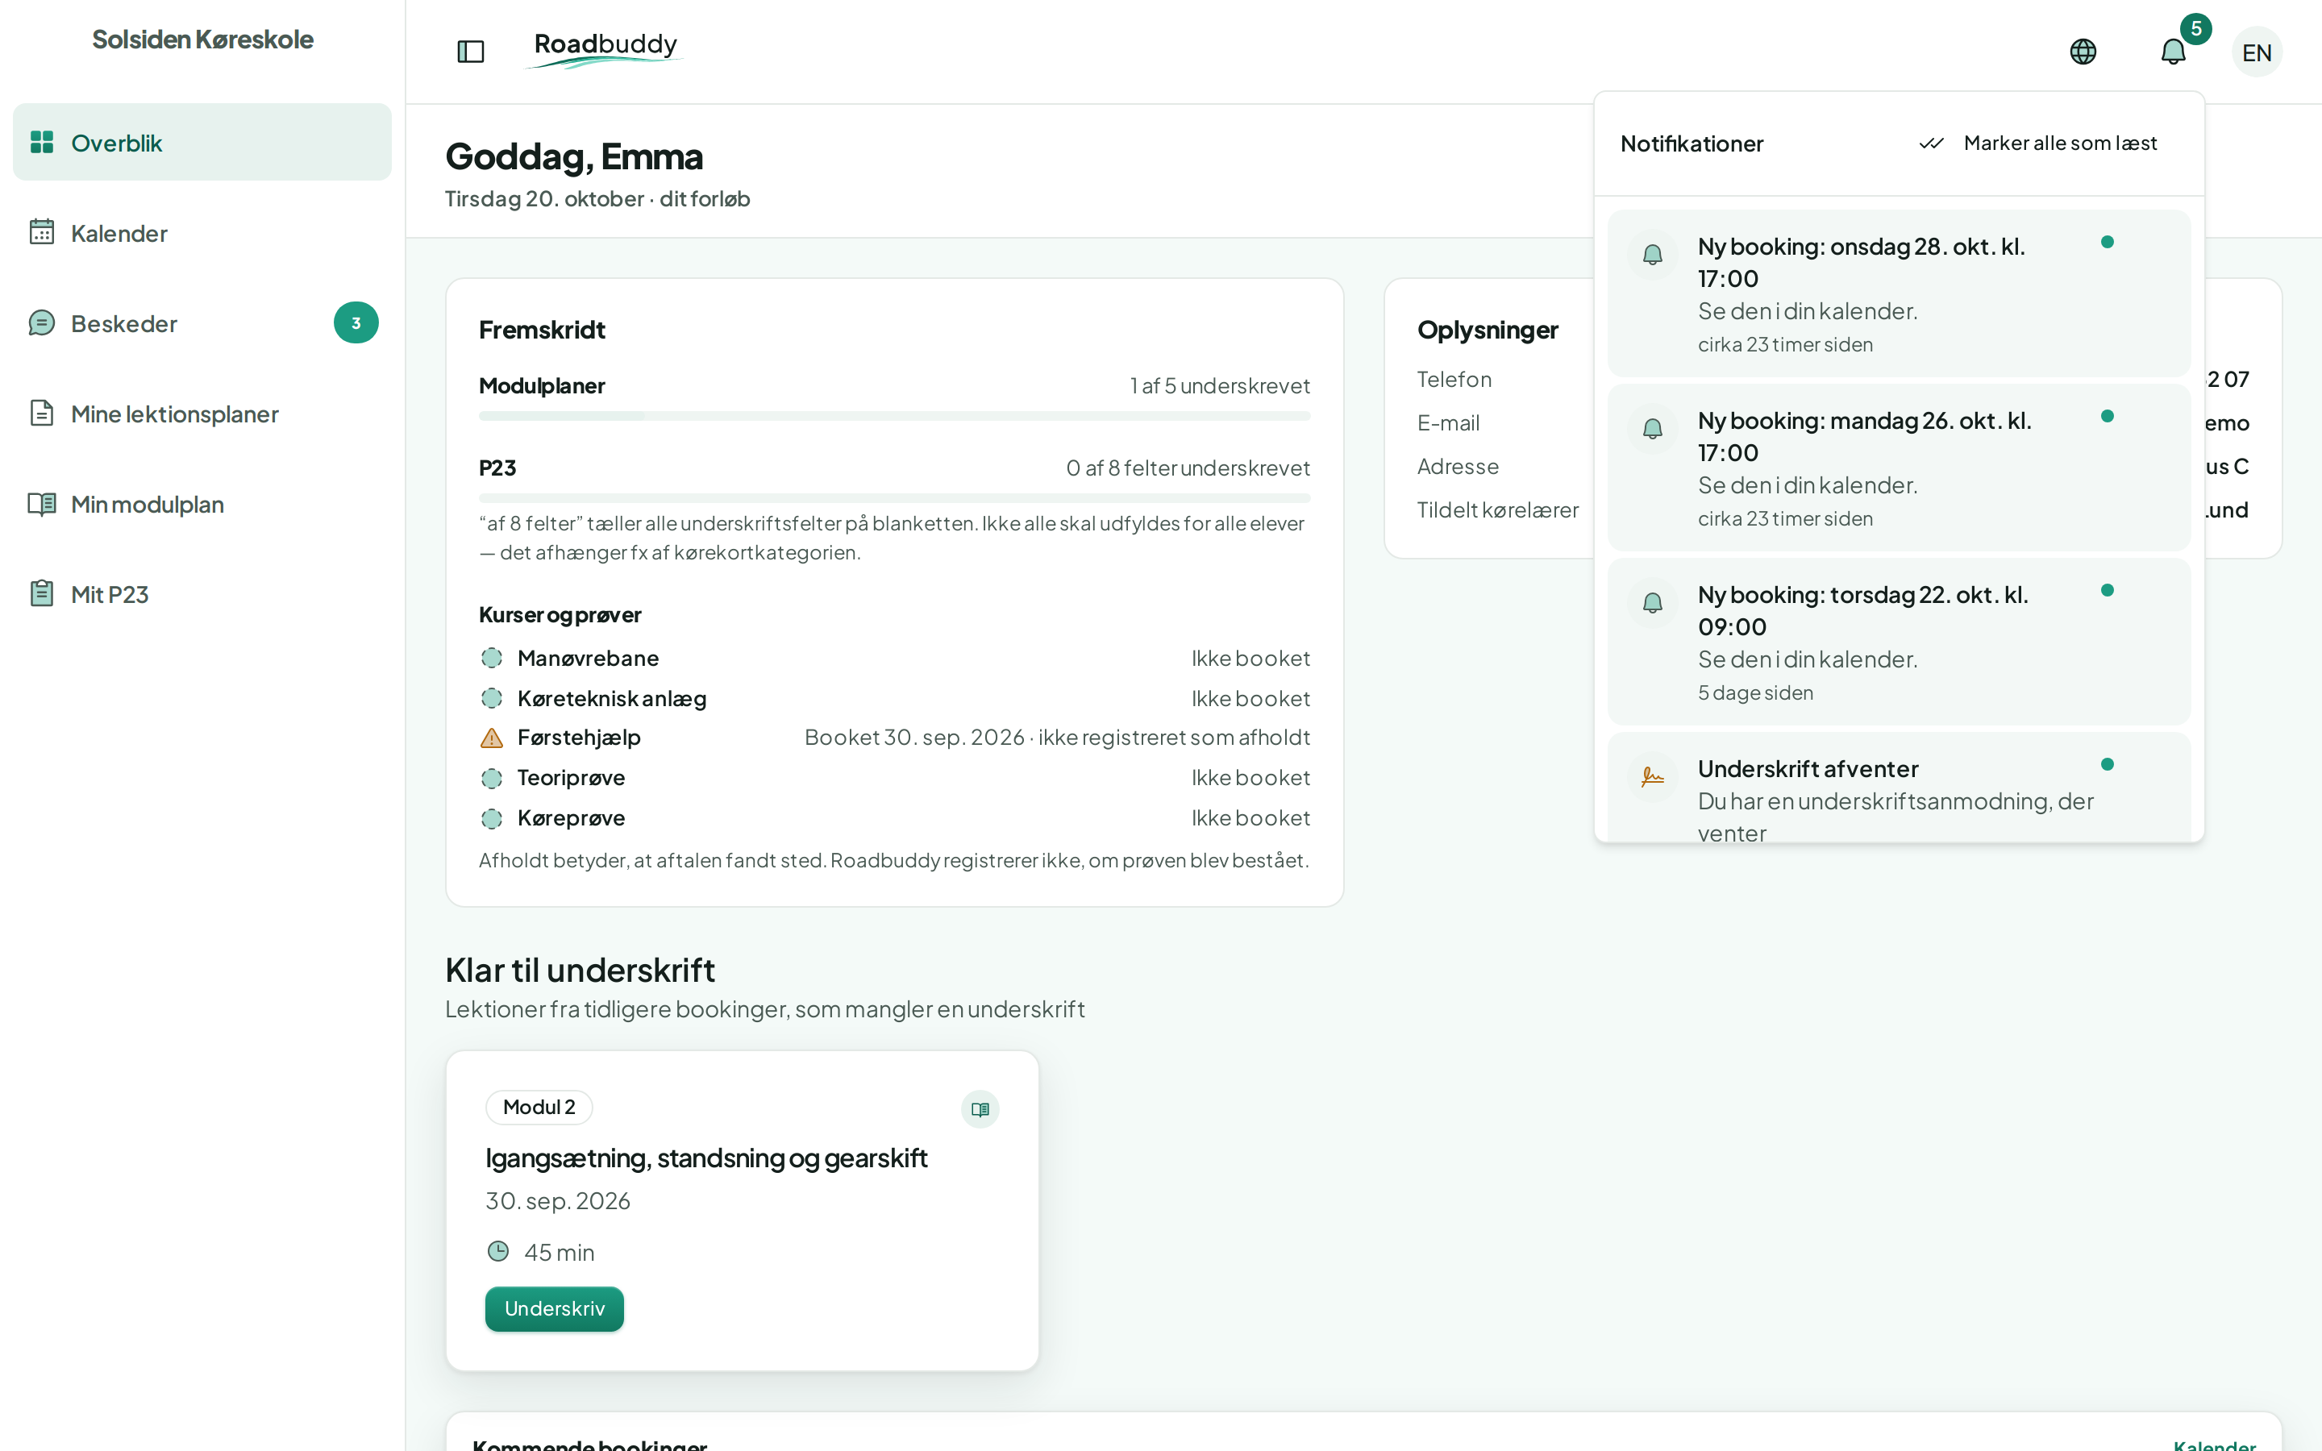Click the 'Goddag, Emma' heading

click(x=574, y=156)
